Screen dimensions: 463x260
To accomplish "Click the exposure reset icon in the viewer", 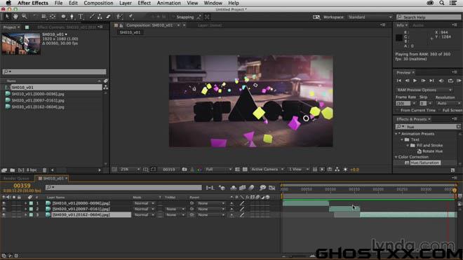I will click(345, 170).
